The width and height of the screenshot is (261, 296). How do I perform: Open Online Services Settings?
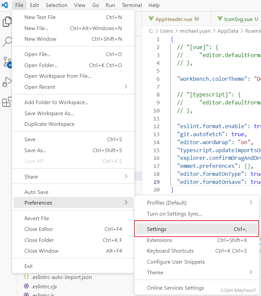click(197, 288)
